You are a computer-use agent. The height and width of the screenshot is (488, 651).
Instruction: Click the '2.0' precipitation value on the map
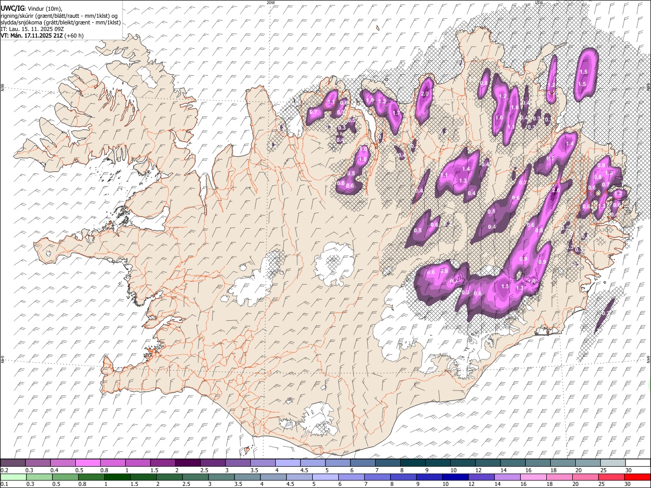coord(425,94)
